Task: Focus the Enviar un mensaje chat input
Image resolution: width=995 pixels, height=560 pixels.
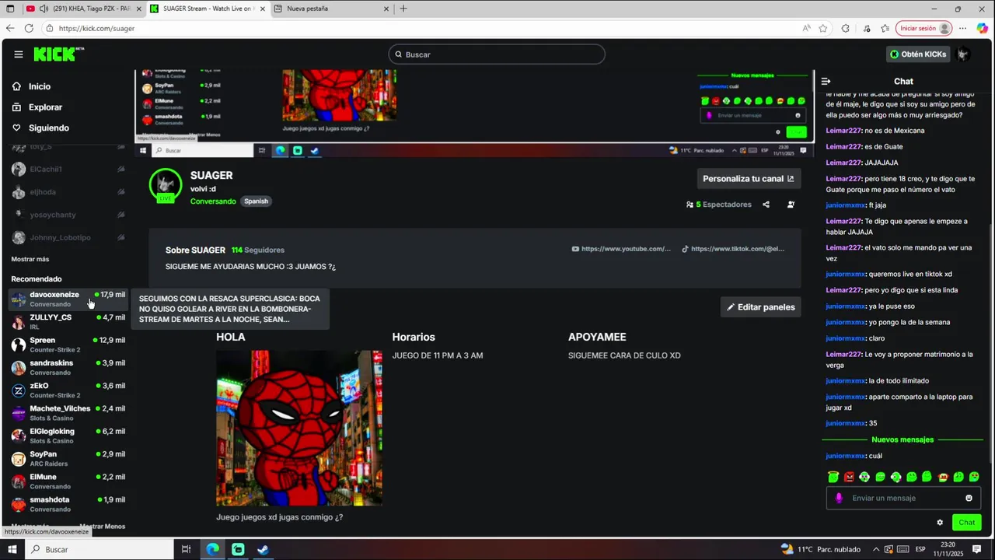Action: (903, 498)
